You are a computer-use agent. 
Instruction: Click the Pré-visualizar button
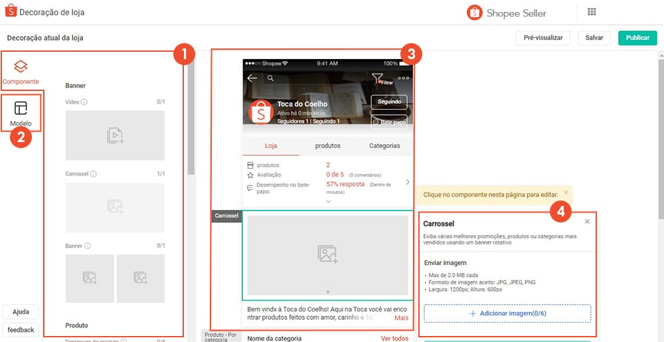(x=543, y=38)
